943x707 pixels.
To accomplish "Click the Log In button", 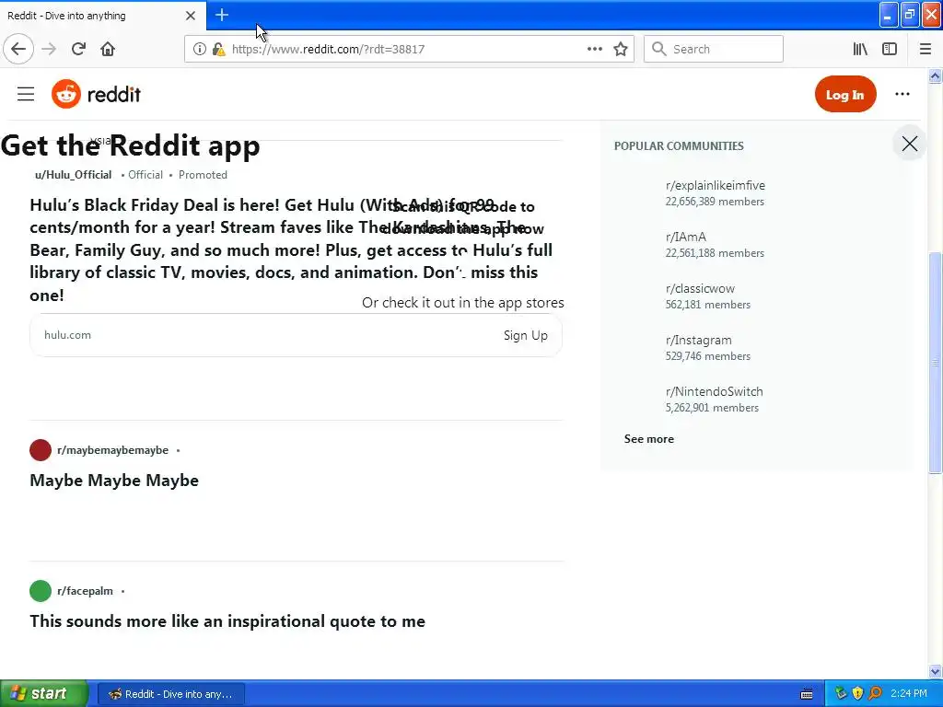I will [x=845, y=95].
